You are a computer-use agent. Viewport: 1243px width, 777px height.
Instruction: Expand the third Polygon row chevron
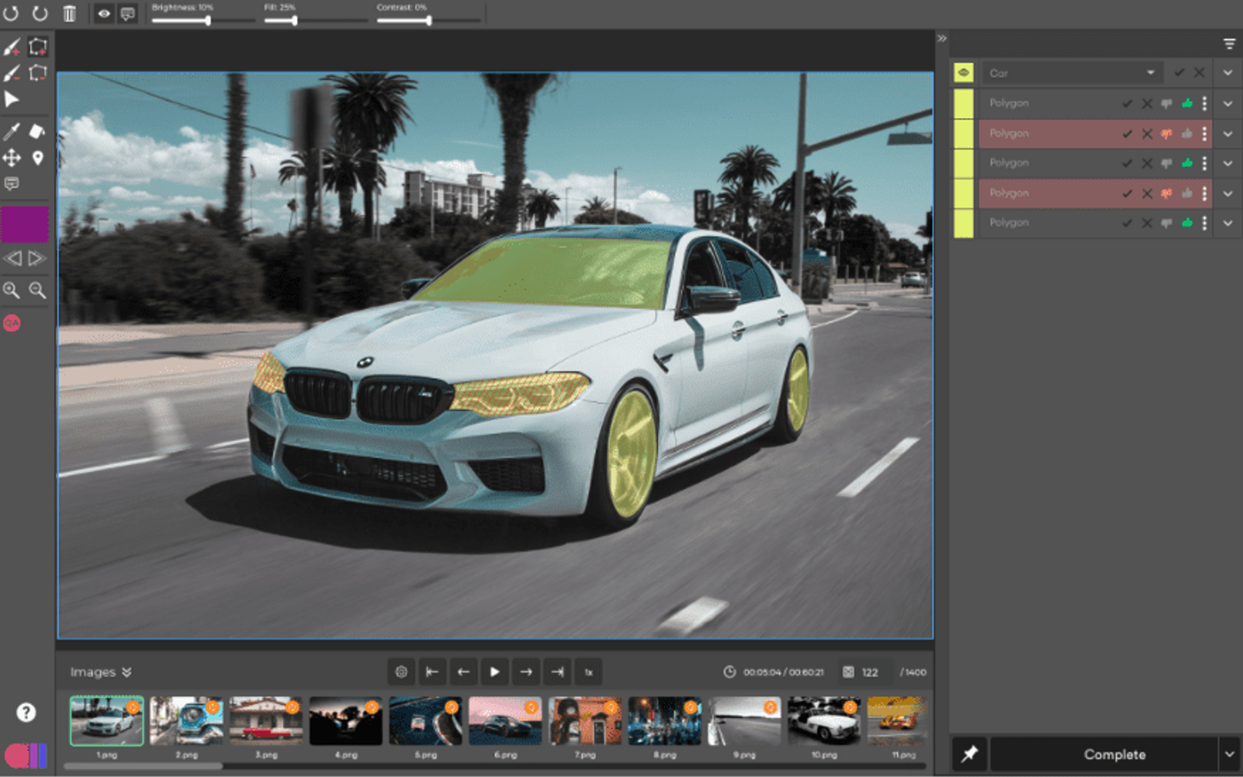click(1228, 163)
